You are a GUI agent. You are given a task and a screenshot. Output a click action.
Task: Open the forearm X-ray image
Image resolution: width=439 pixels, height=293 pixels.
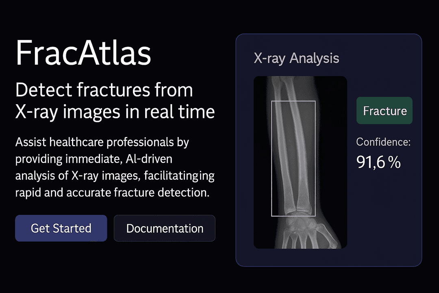tap(300, 162)
